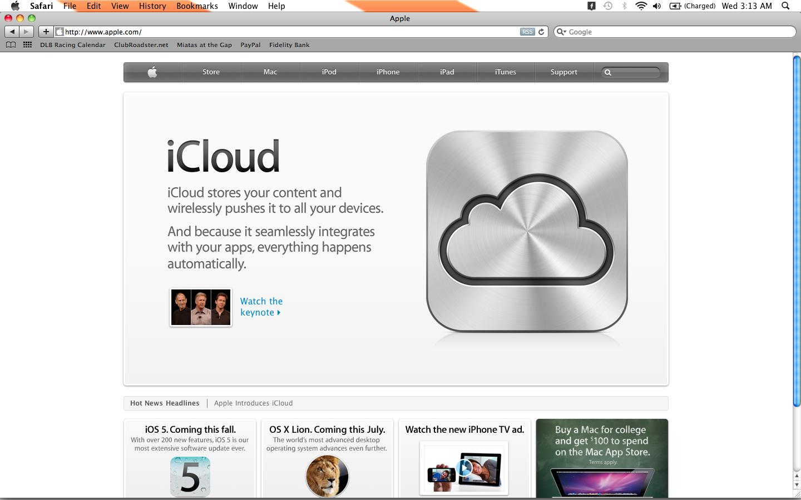The image size is (801, 500).
Task: Show all bookmarks with the open-book icon
Action: 11,45
